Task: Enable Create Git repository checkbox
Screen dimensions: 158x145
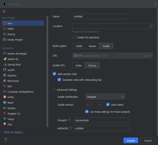Action: [x=74, y=37]
